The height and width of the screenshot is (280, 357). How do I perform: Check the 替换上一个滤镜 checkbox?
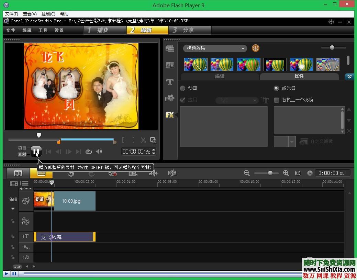pos(276,100)
